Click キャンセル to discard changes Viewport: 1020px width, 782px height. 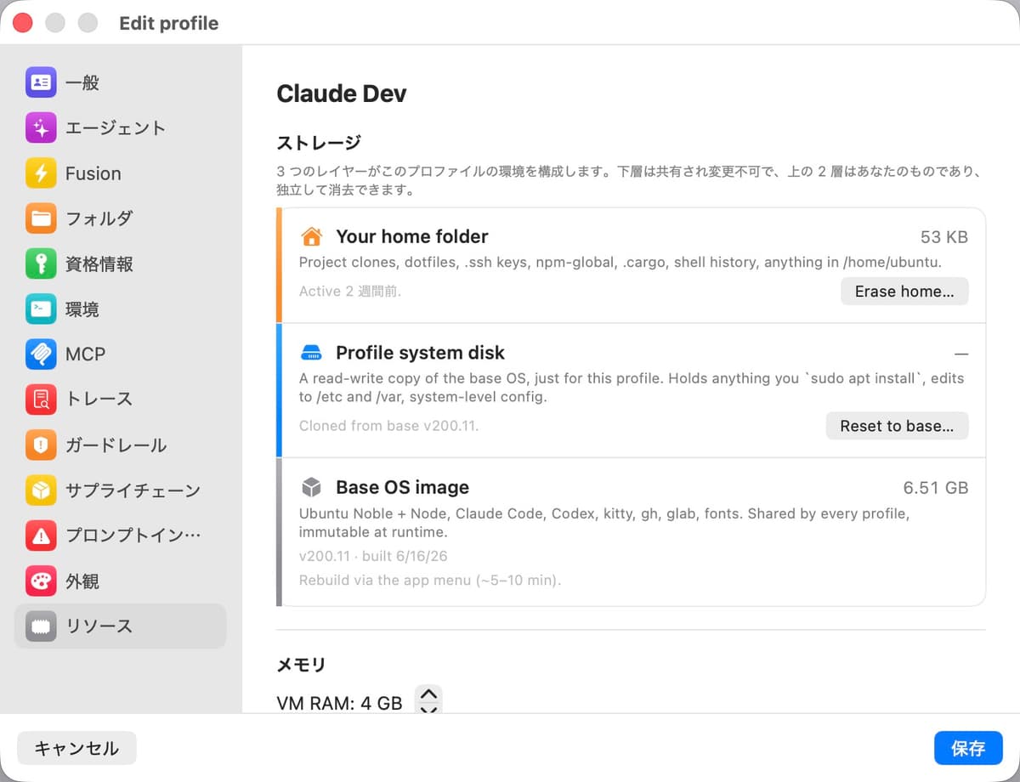click(76, 748)
